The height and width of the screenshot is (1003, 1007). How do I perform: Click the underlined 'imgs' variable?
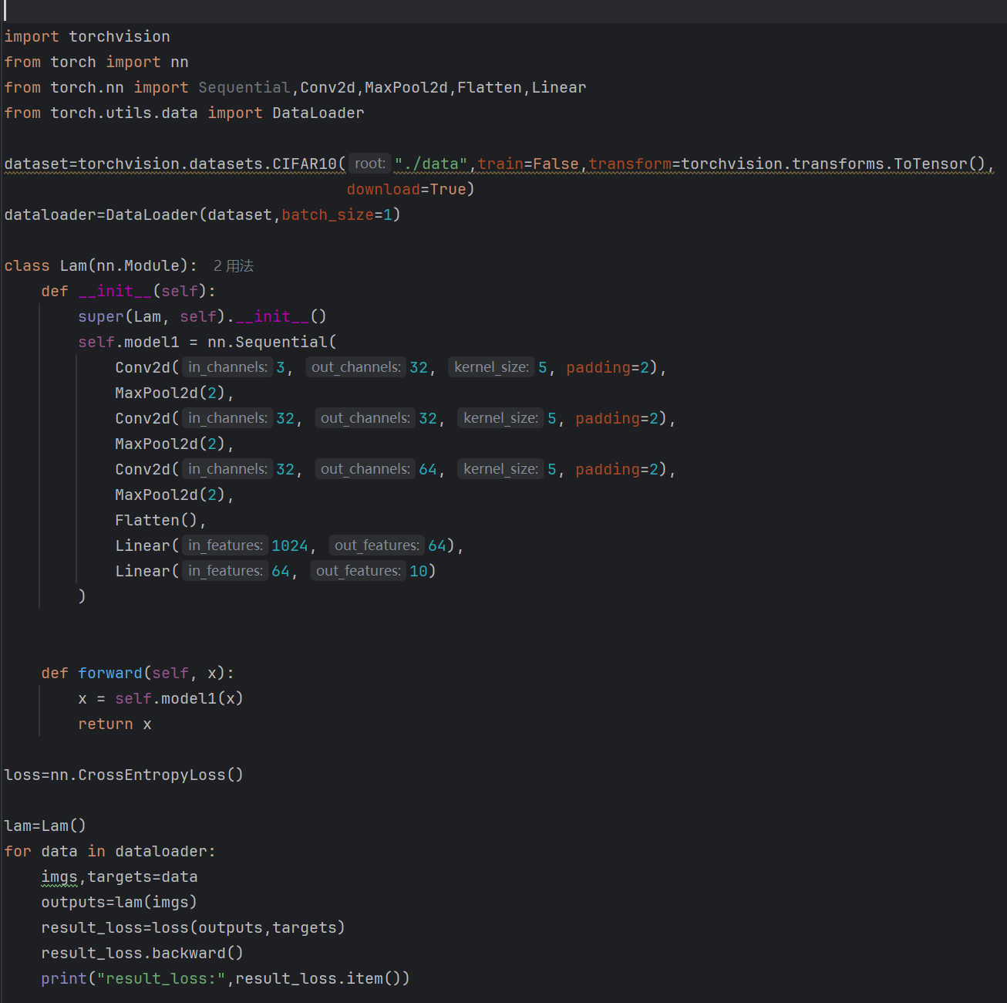point(59,876)
